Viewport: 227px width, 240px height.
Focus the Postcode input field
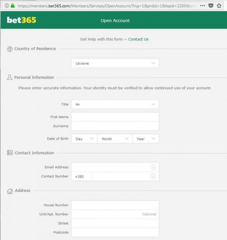(115, 232)
